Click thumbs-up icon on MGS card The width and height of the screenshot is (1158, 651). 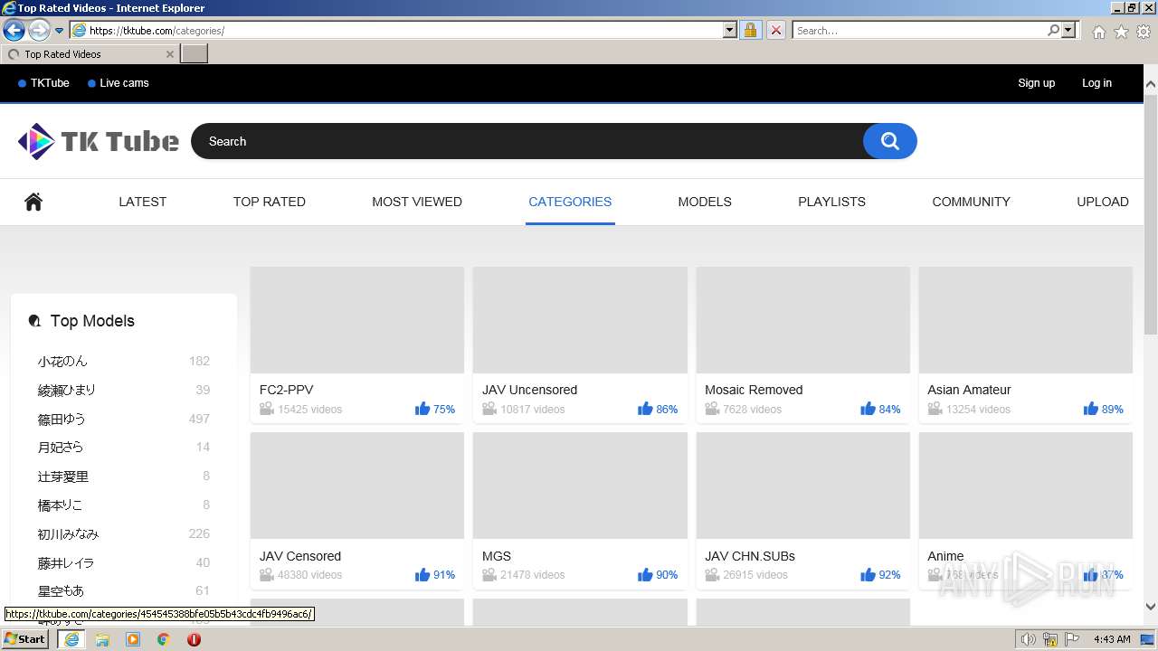(645, 574)
